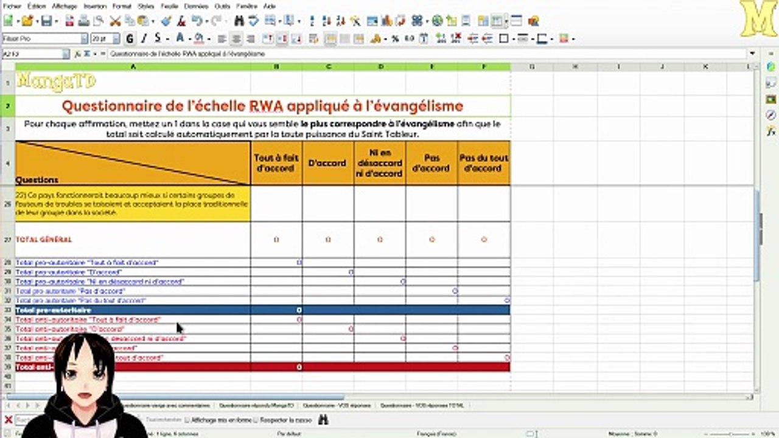The image size is (779, 438).
Task: Toggle Italic formatting
Action: click(144, 39)
